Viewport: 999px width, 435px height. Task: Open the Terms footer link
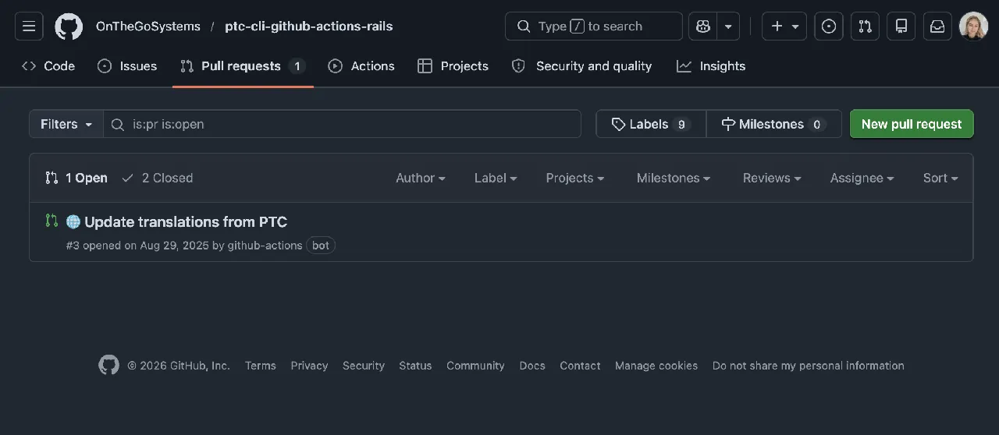(x=260, y=366)
